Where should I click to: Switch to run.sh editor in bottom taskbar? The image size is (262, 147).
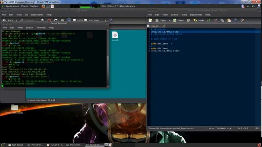point(55,145)
